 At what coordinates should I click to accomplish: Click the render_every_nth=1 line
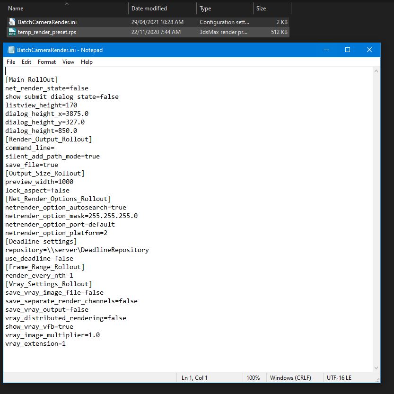[39, 276]
